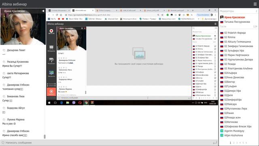Go to page 2 of the guest list
This screenshot has height=146, width=259.
[x=234, y=143]
